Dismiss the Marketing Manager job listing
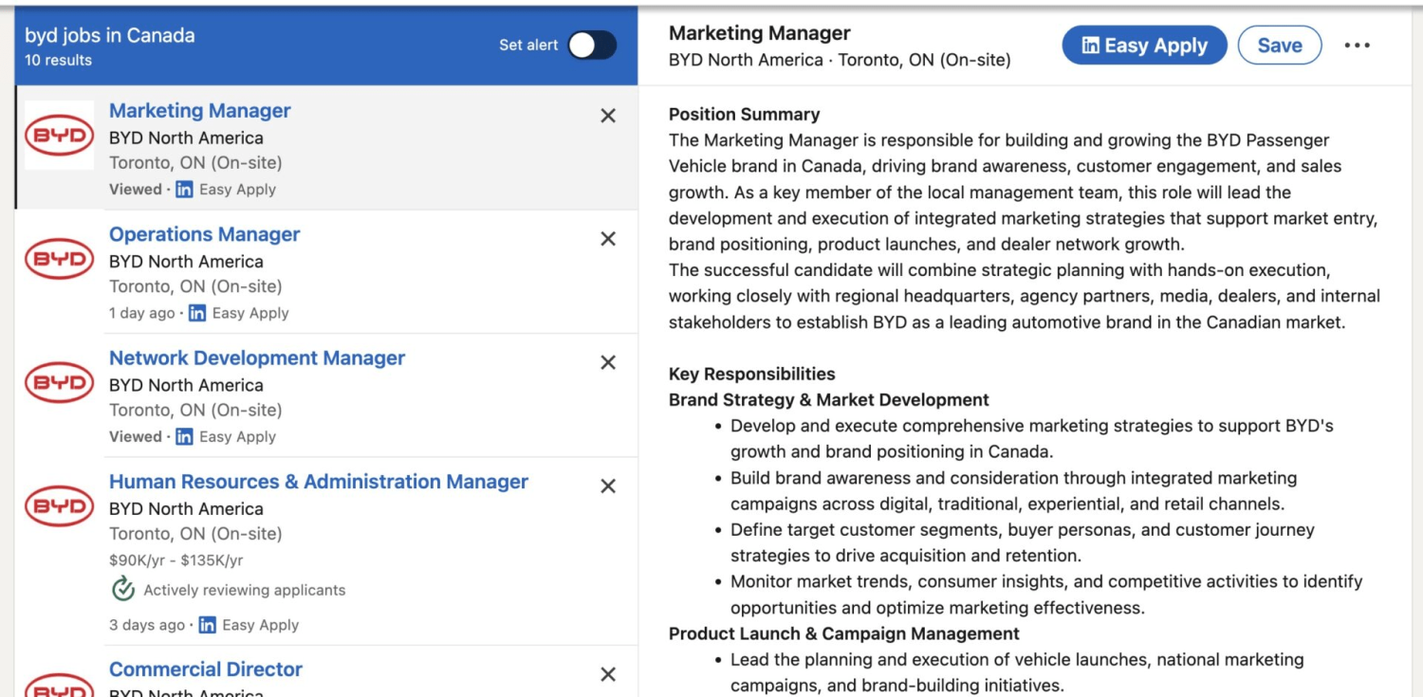Image resolution: width=1423 pixels, height=697 pixels. pos(608,116)
